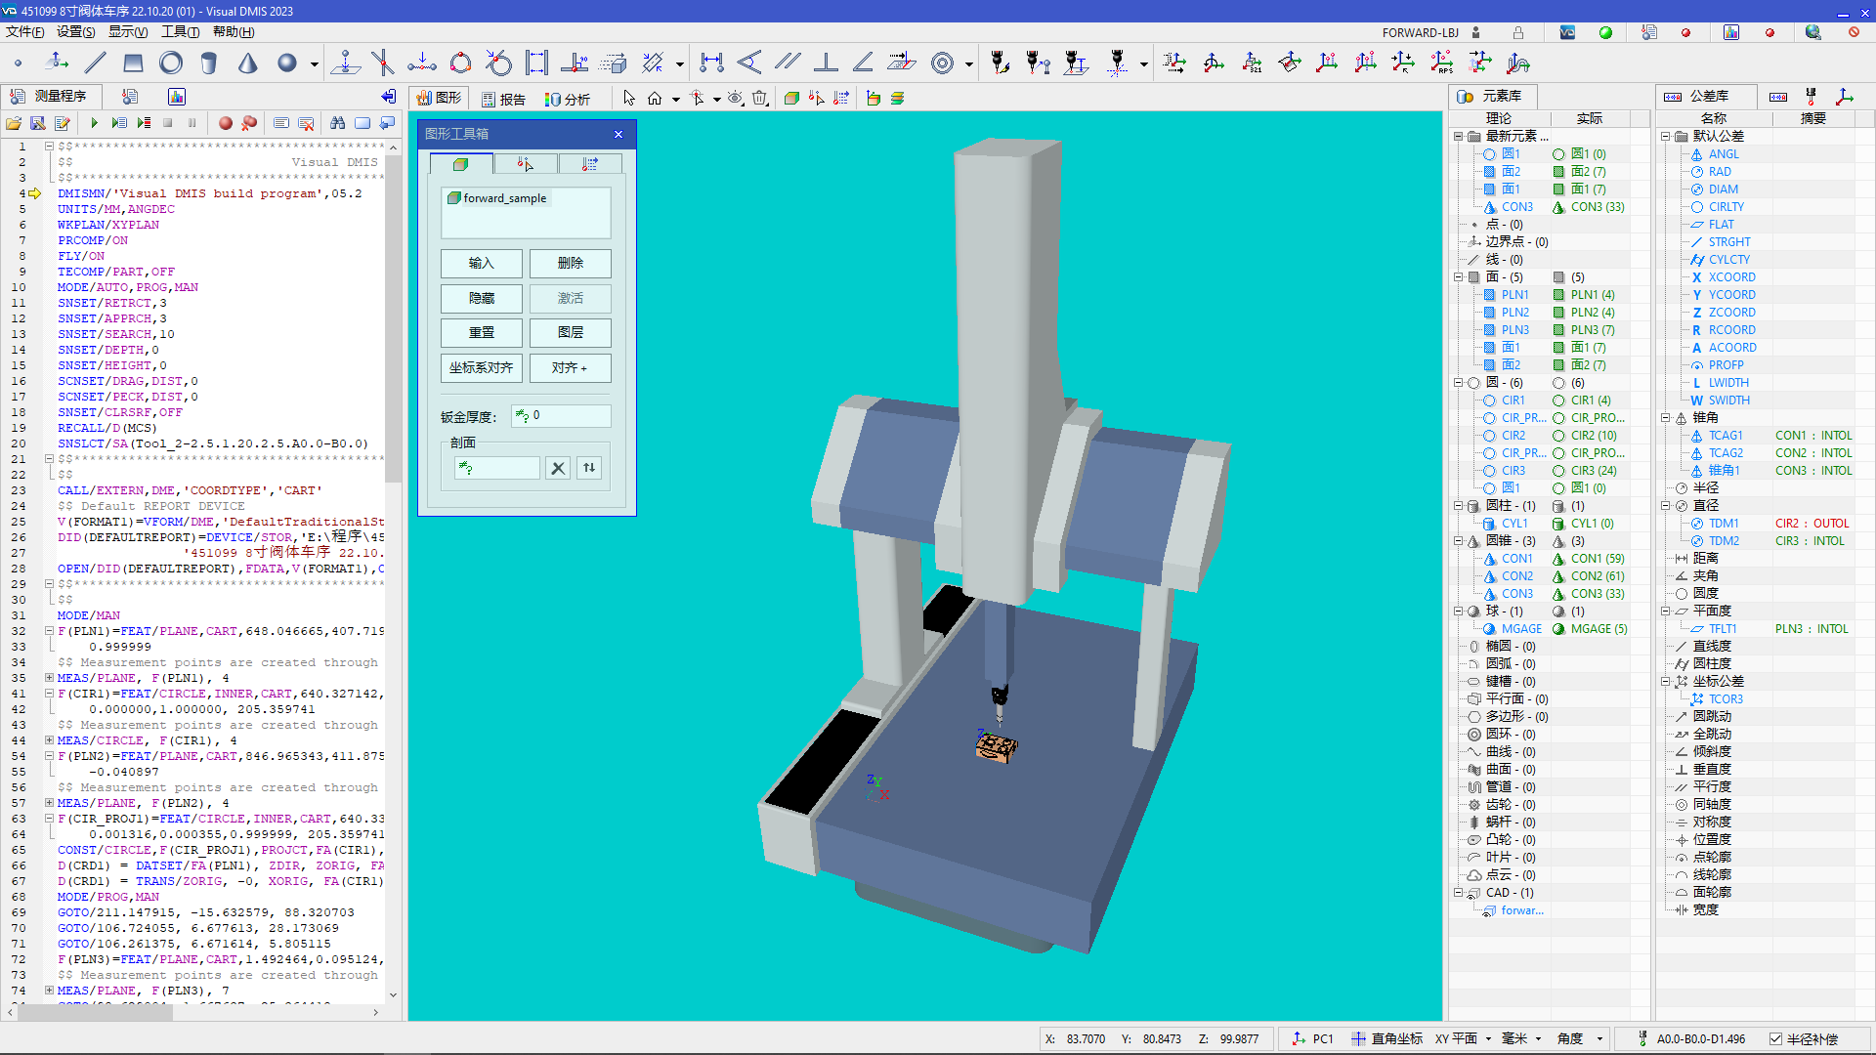Open the home view dropdown arrow
The width and height of the screenshot is (1876, 1055).
(x=675, y=99)
